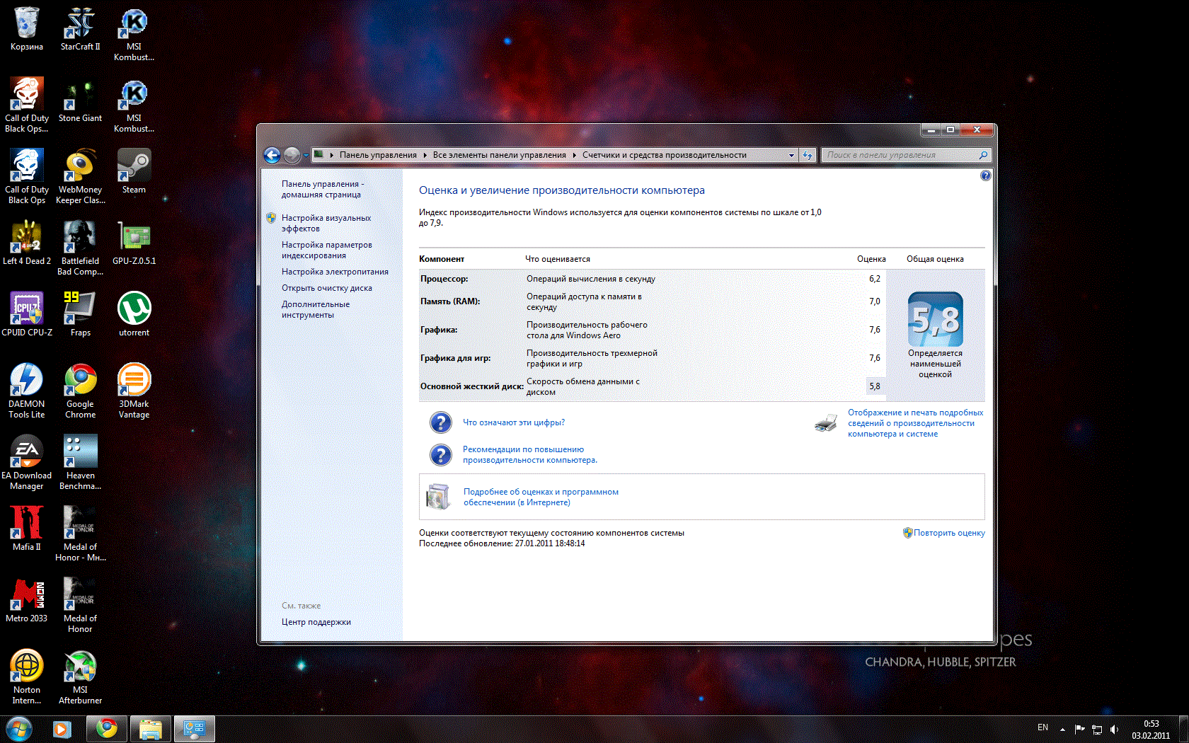
Task: Open recent pages dropdown next to Forward
Action: click(x=306, y=155)
